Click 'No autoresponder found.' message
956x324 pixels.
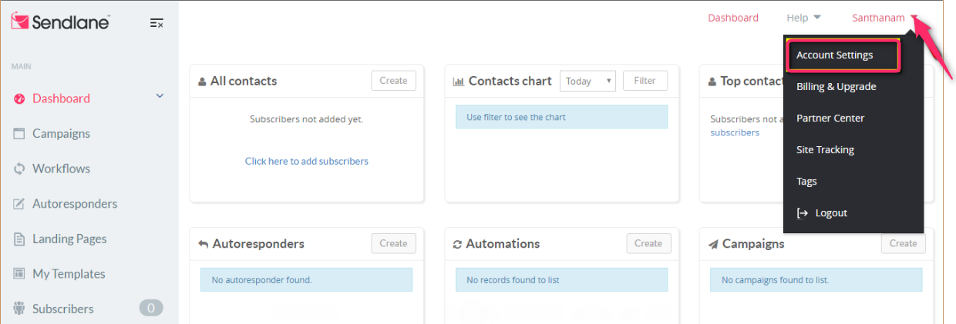[306, 279]
